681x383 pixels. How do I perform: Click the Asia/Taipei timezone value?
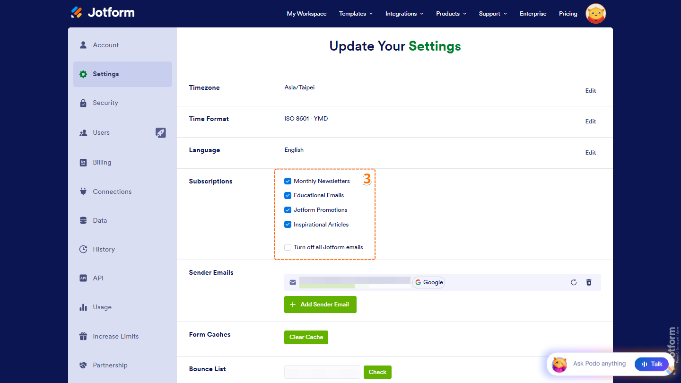[299, 87]
